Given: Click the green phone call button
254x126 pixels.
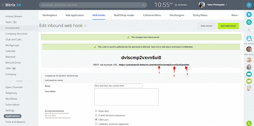Looking at the screenshot, I should [249, 123].
